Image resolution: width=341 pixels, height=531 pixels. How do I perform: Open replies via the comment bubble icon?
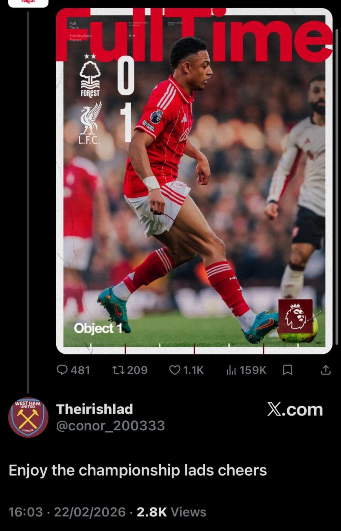pyautogui.click(x=62, y=370)
